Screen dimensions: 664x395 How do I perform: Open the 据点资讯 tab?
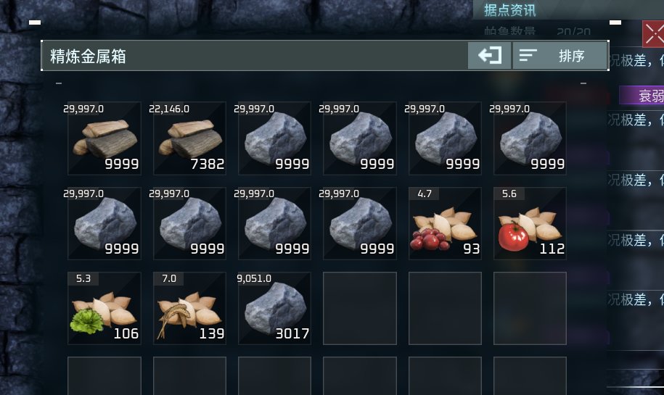(510, 10)
